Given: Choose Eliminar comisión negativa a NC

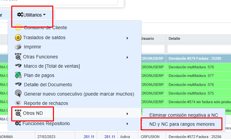Looking at the screenshot, I should click(183, 115).
